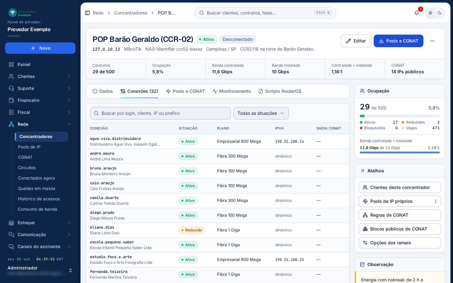The height and width of the screenshot is (283, 453).
Task: Open the andre.moura connection row
Action: (218, 156)
